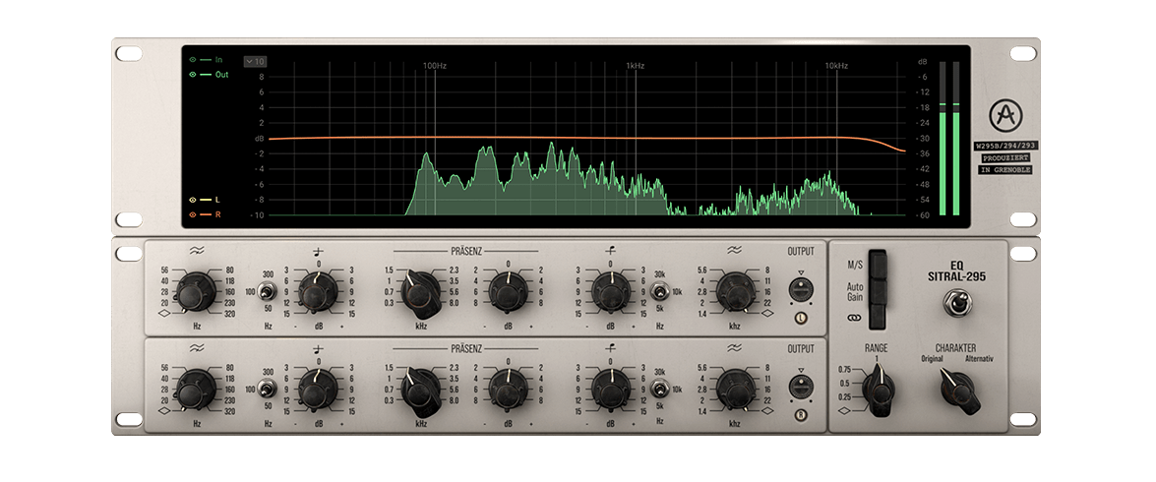
Task: Click the L channel low shelf symbol
Action: 319,251
